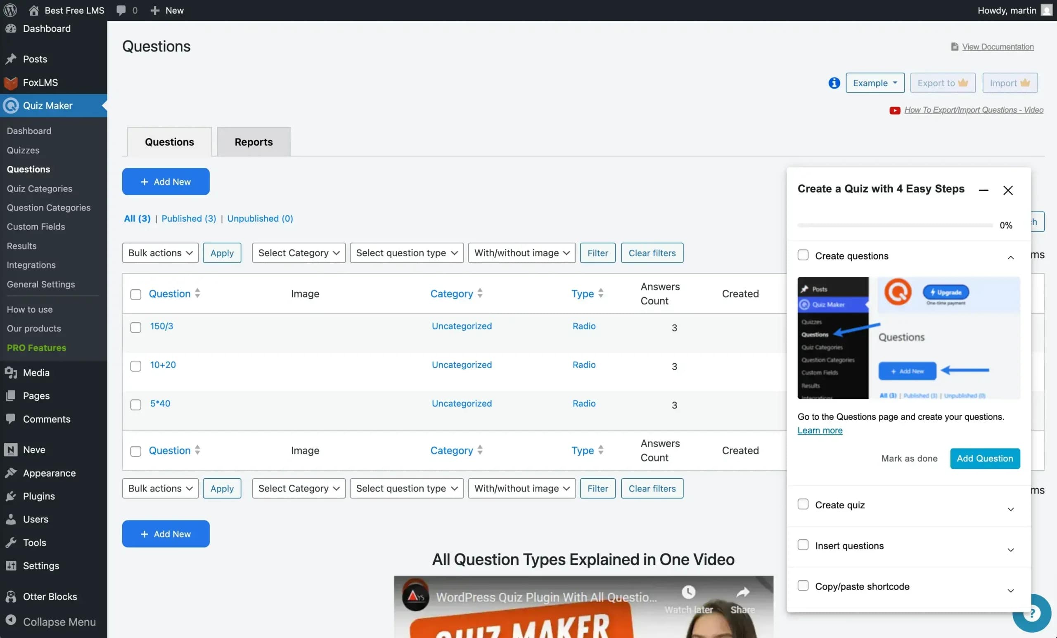Click the top Filter button

[597, 253]
